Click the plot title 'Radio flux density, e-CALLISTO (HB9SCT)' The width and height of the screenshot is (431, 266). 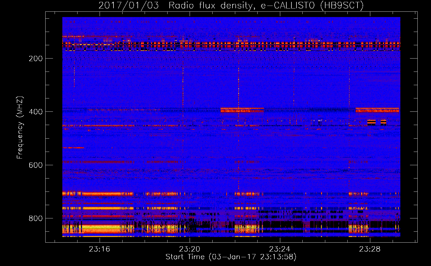point(266,5)
